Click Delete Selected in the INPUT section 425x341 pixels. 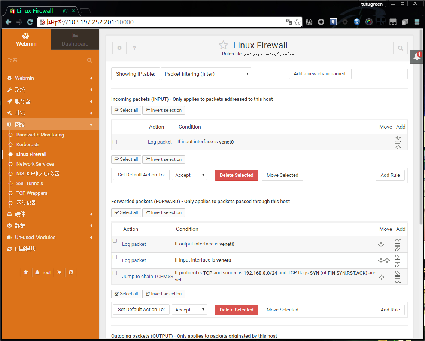tap(236, 175)
